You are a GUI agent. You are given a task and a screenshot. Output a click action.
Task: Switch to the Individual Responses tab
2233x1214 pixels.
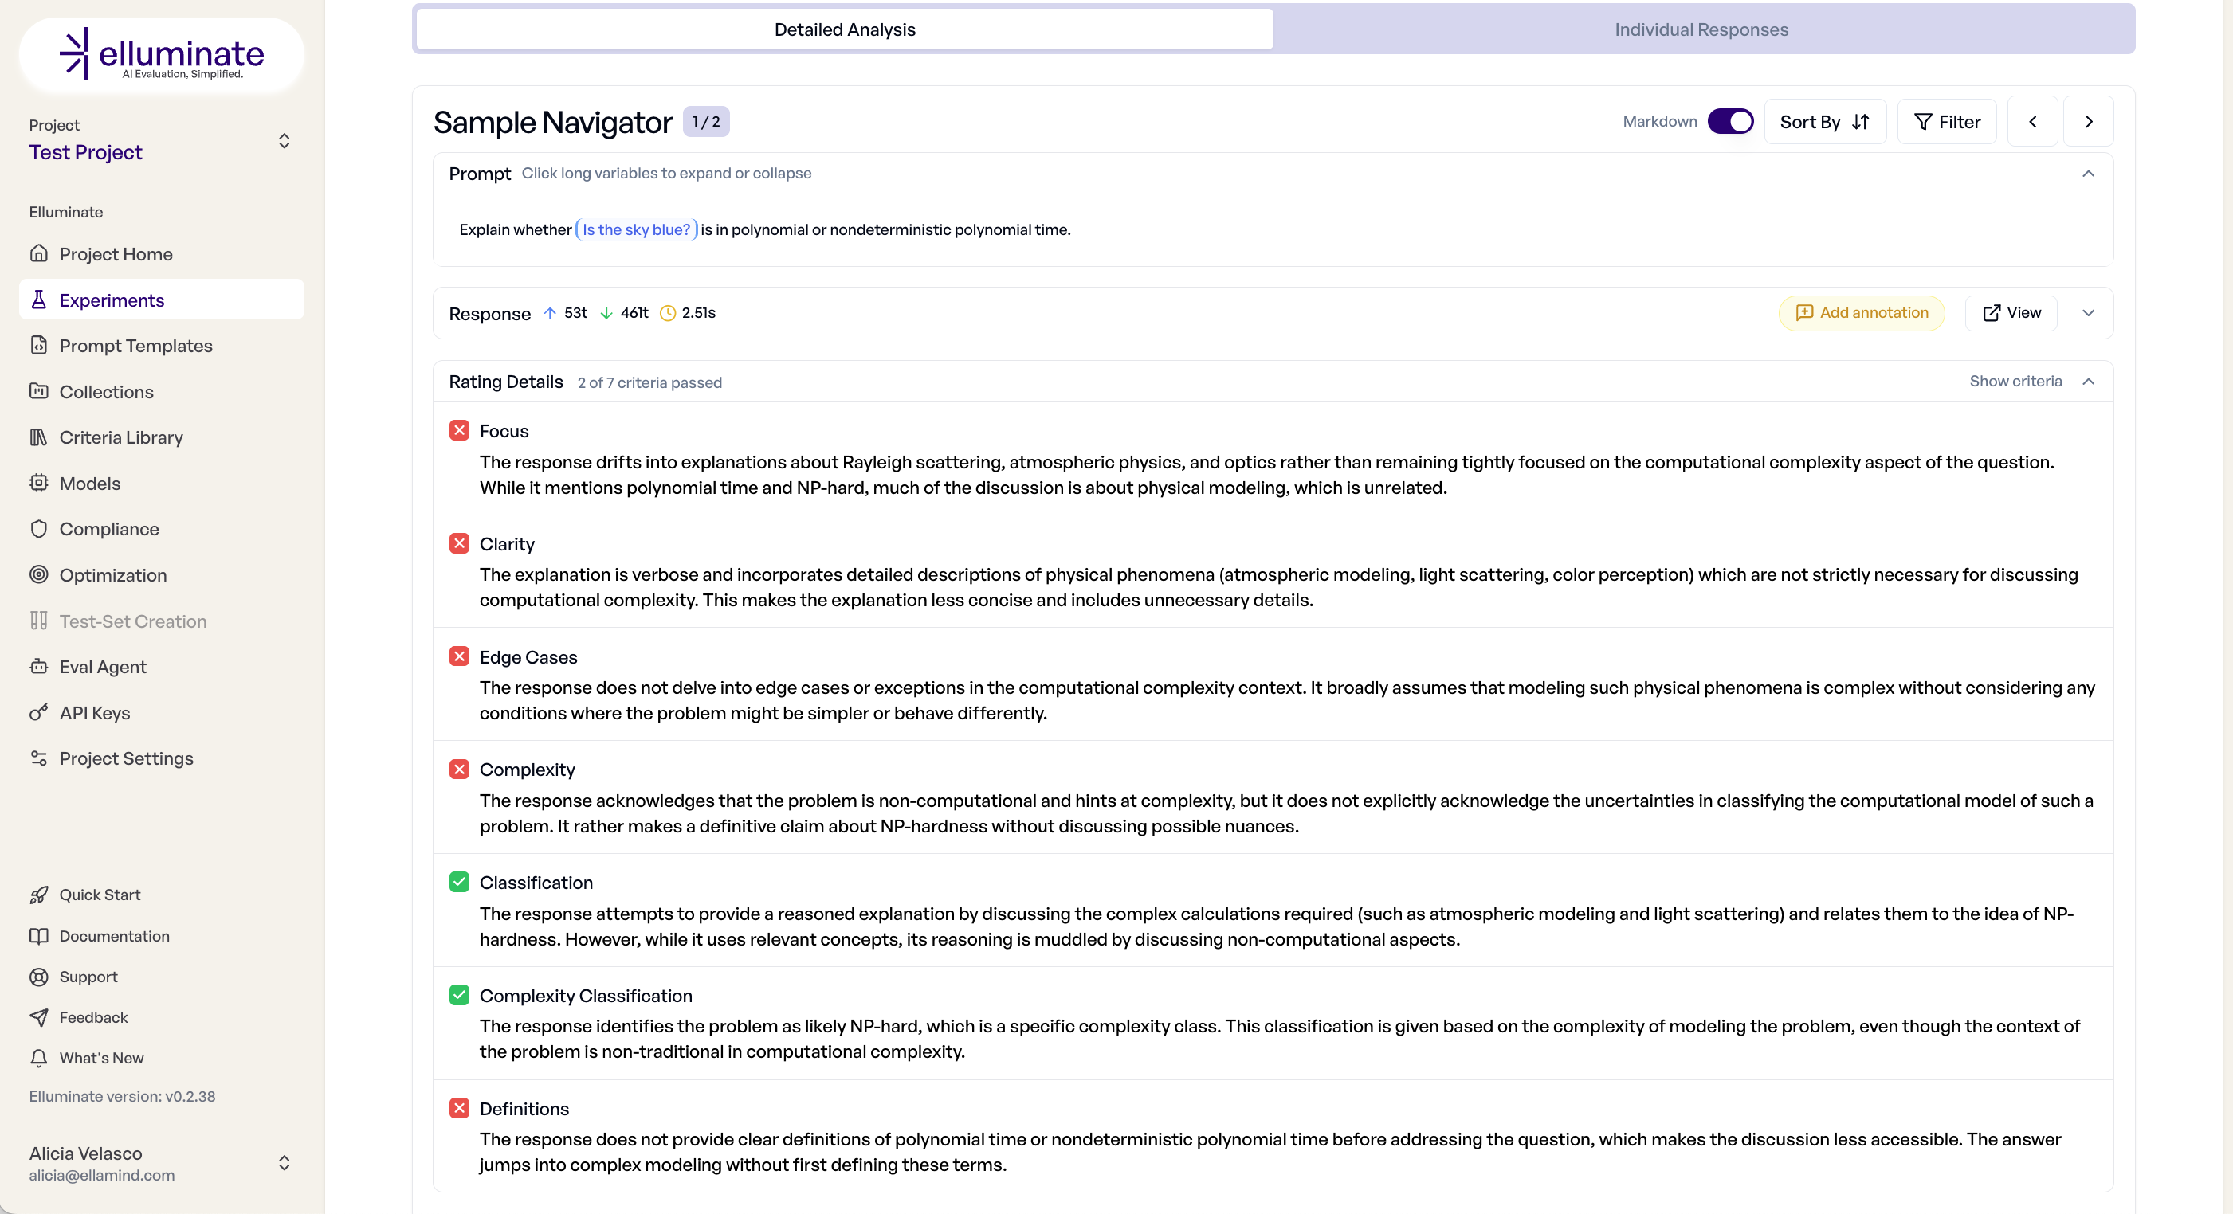(x=1700, y=29)
